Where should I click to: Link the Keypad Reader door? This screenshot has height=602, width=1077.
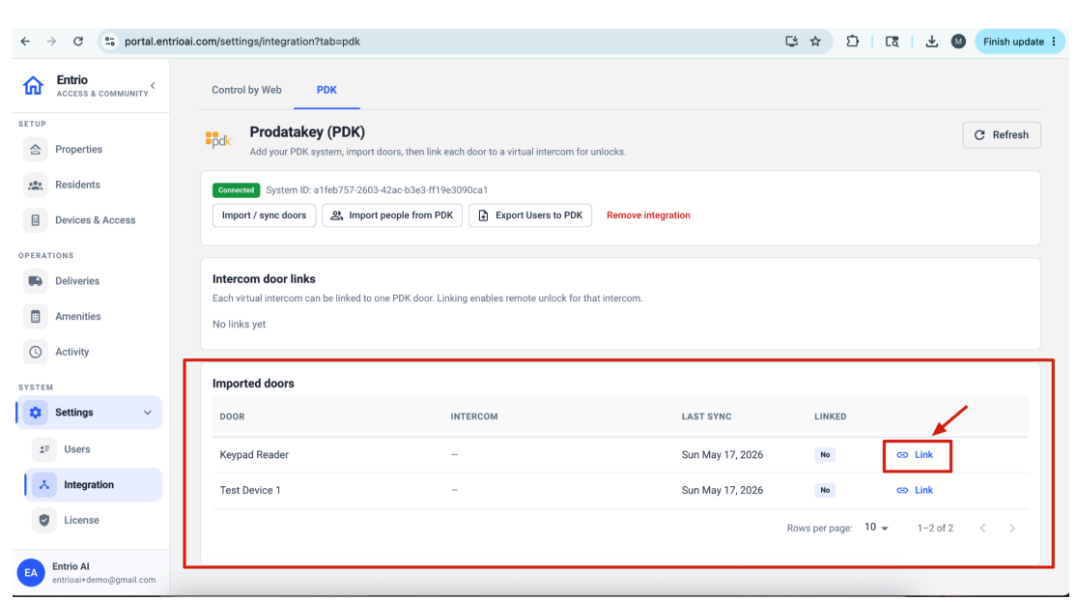point(915,455)
